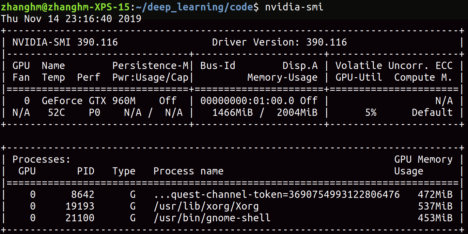The image size is (468, 234).
Task: Click the P0 performance state value
Action: [94, 113]
